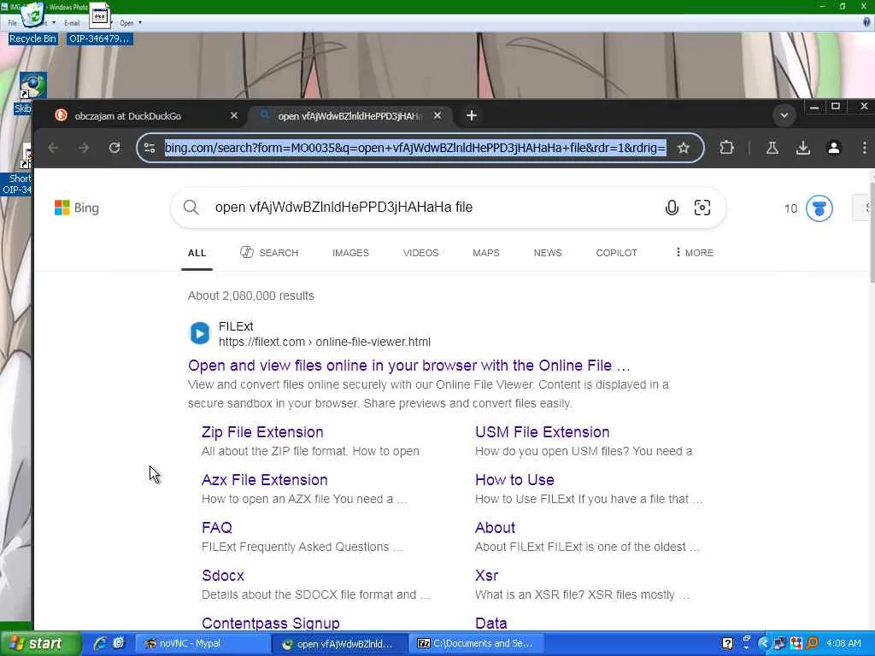Open the browser three-dot menu
The height and width of the screenshot is (656, 875).
click(865, 148)
